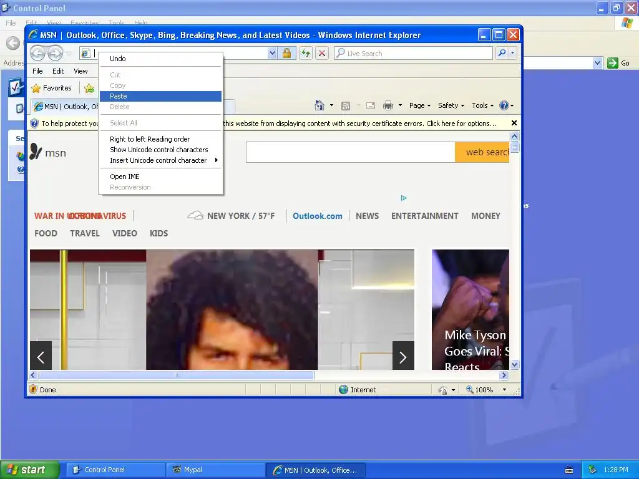Click in the MSN web search box
This screenshot has width=639, height=479.
[x=351, y=152]
